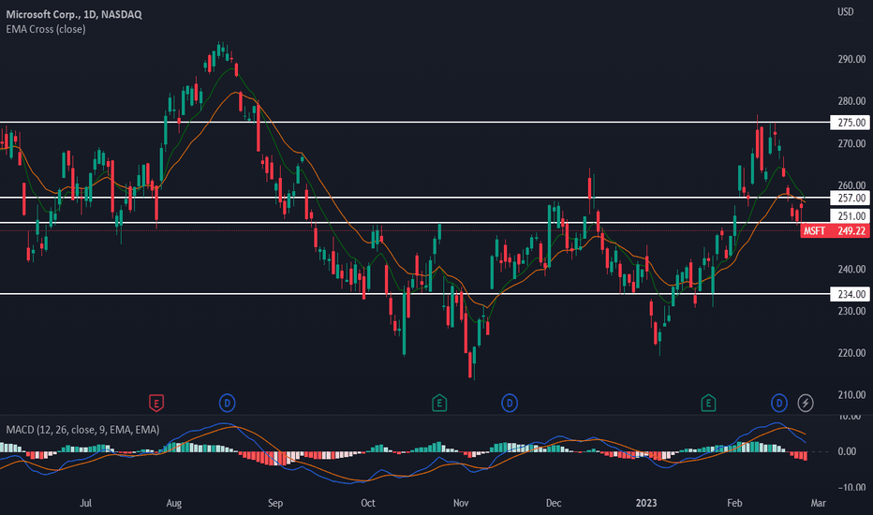Click the Sep label on time axis

275,503
